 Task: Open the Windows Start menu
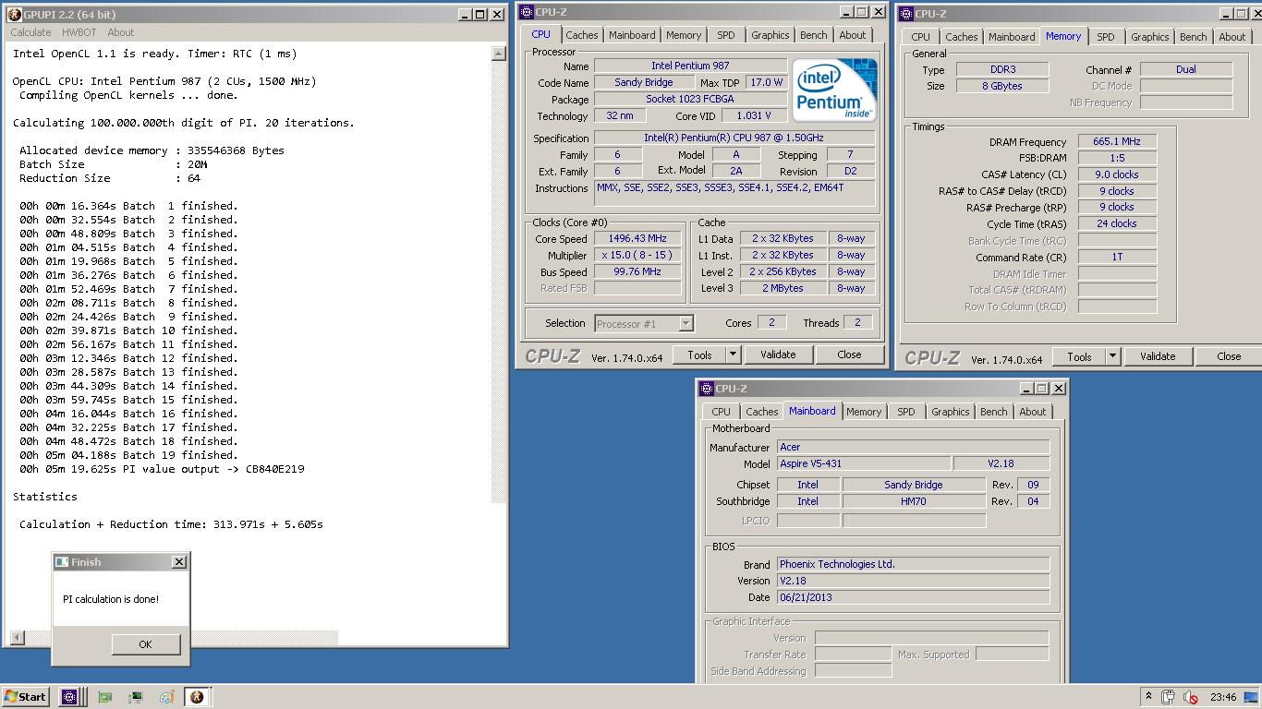pos(25,697)
